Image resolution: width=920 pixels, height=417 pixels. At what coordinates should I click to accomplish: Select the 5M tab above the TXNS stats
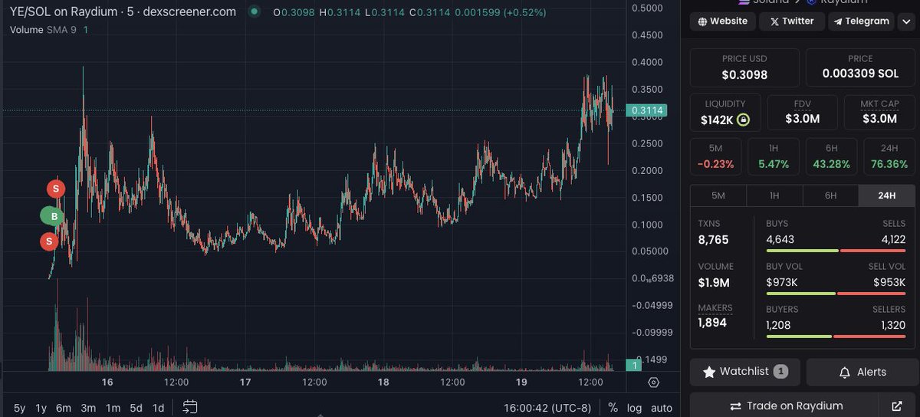[718, 195]
